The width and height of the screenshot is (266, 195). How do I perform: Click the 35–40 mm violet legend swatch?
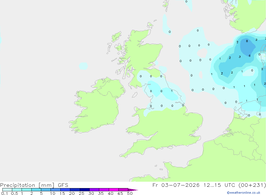tap(104, 190)
